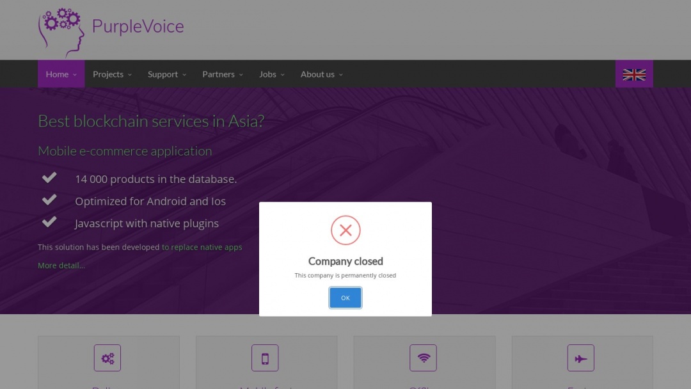The height and width of the screenshot is (389, 691).
Task: Select the British flag language icon
Action: click(x=634, y=74)
